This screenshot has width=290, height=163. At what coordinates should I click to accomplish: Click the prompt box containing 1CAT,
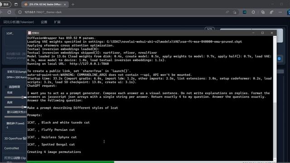tap(15, 38)
